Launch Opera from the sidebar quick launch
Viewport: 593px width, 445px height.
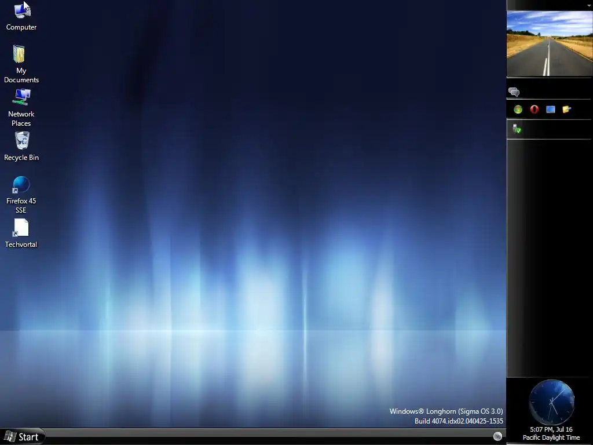pyautogui.click(x=535, y=110)
